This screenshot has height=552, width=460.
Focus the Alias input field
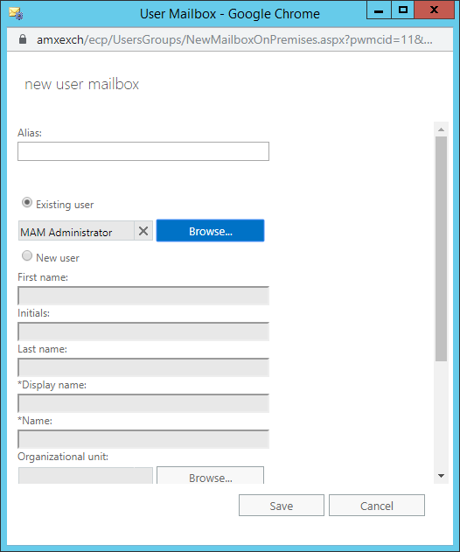click(143, 151)
